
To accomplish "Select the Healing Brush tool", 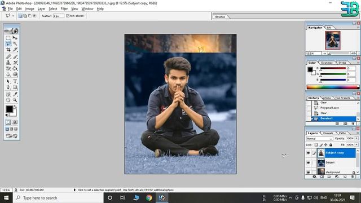I will point(8,56).
